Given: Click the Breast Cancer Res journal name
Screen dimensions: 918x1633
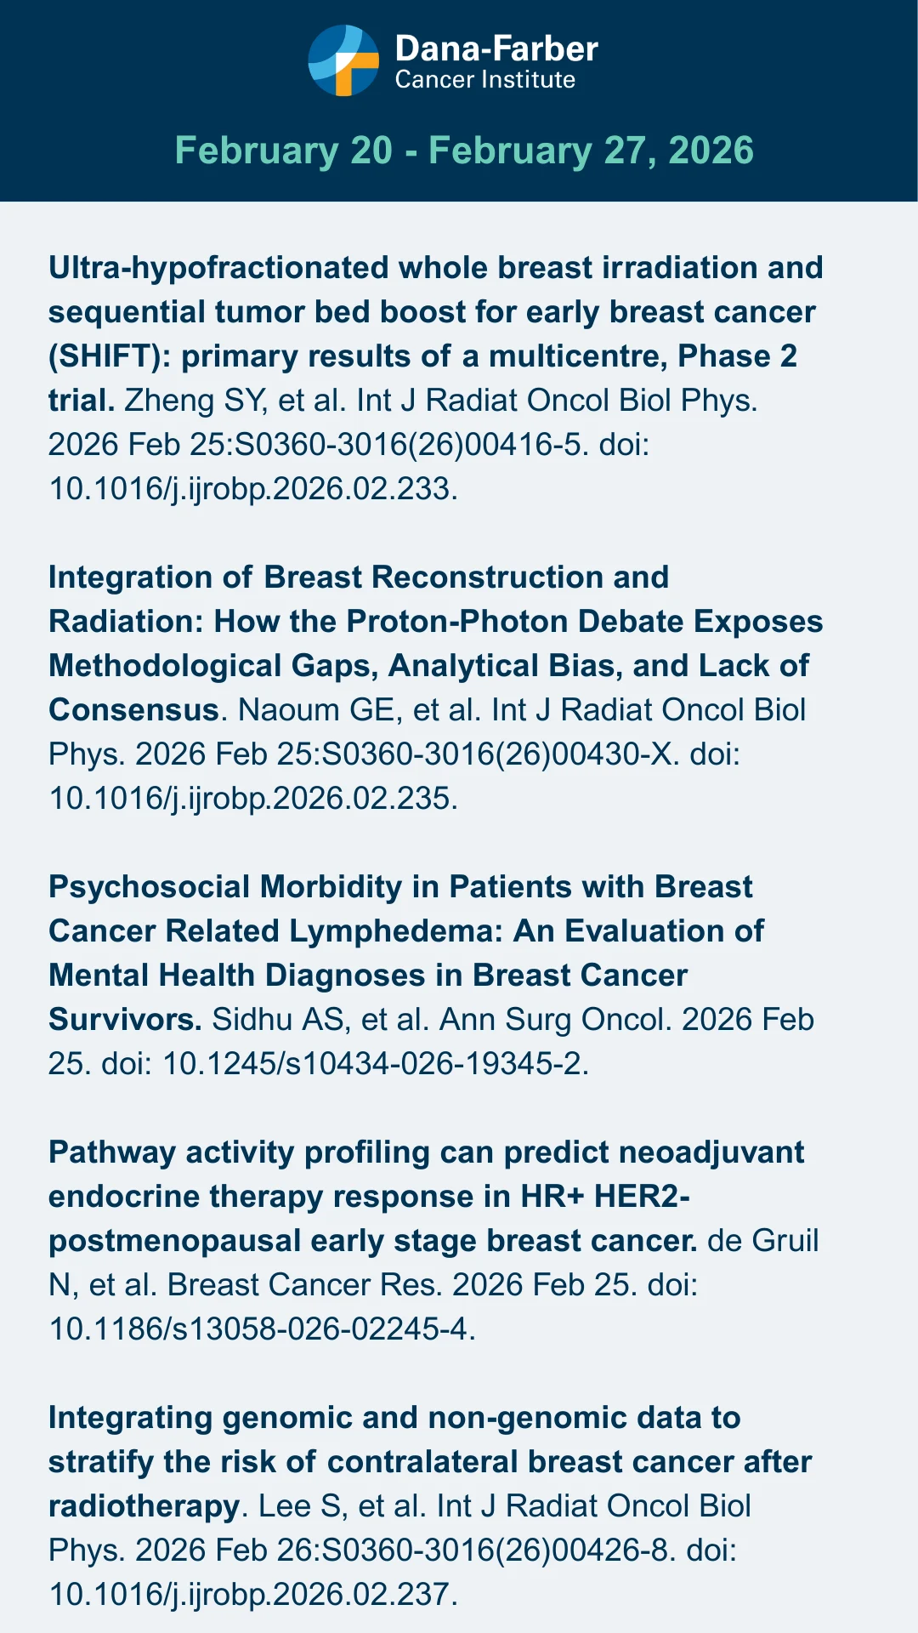Looking at the screenshot, I should pyautogui.click(x=304, y=1285).
